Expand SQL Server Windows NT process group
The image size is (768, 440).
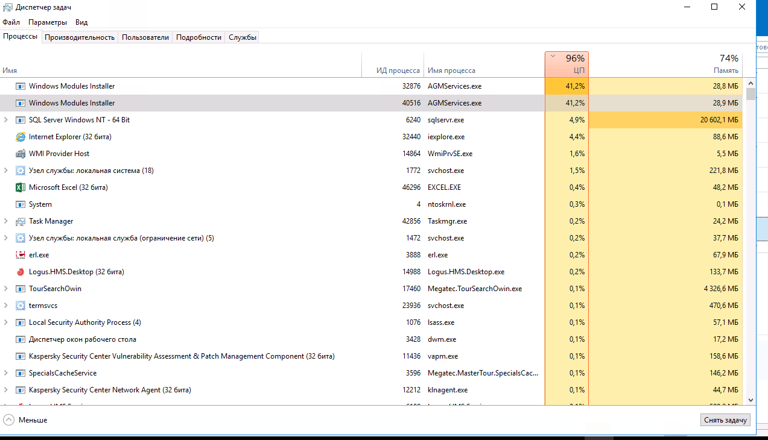[6, 120]
